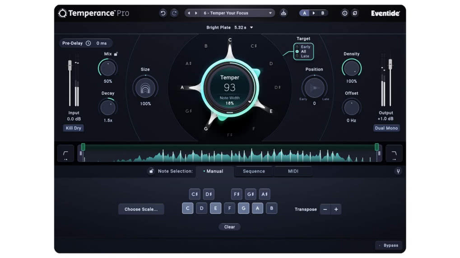Image resolution: width=460 pixels, height=258 pixels.
Task: Click the Size knob
Action: [145, 88]
